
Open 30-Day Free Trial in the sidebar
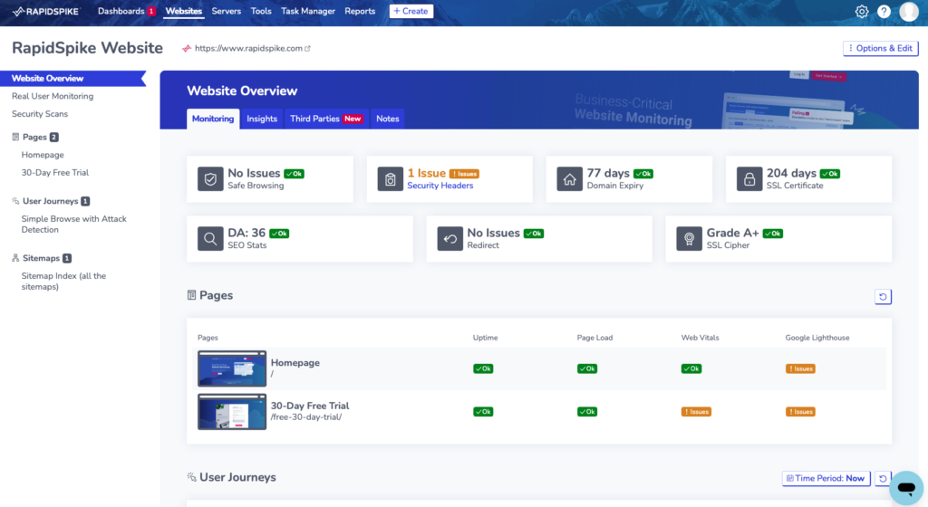point(55,173)
